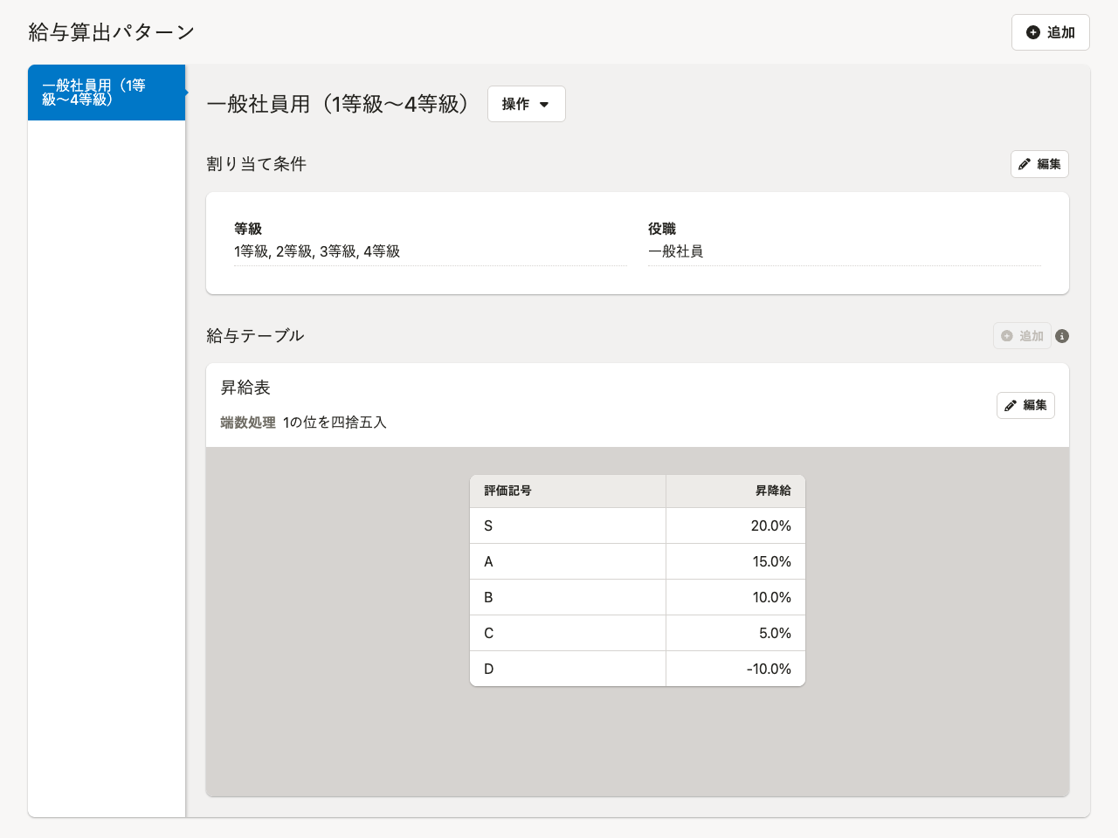The width and height of the screenshot is (1118, 838).
Task: Click the 1等級, 2等級, 3等級, 4等級 grade value
Action: point(317,251)
